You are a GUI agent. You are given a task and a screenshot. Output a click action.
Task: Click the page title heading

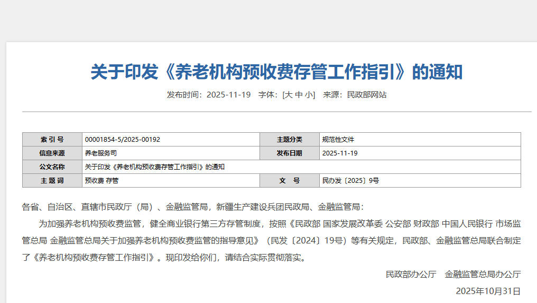[276, 72]
